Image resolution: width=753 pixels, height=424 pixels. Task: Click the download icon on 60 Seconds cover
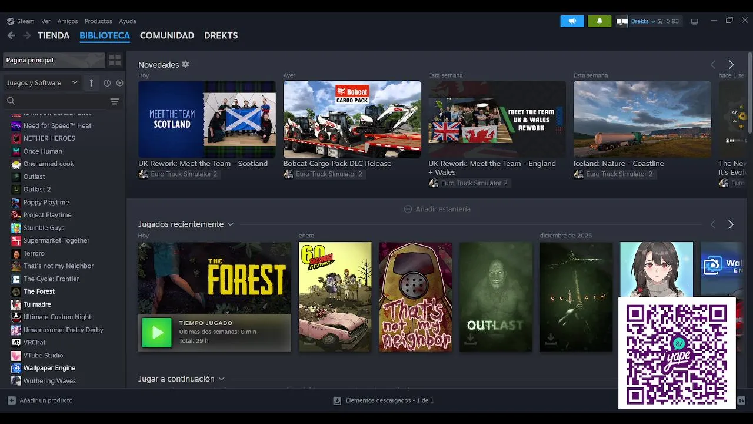click(x=308, y=339)
